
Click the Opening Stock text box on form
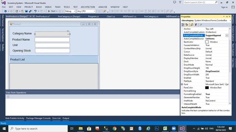52,51
